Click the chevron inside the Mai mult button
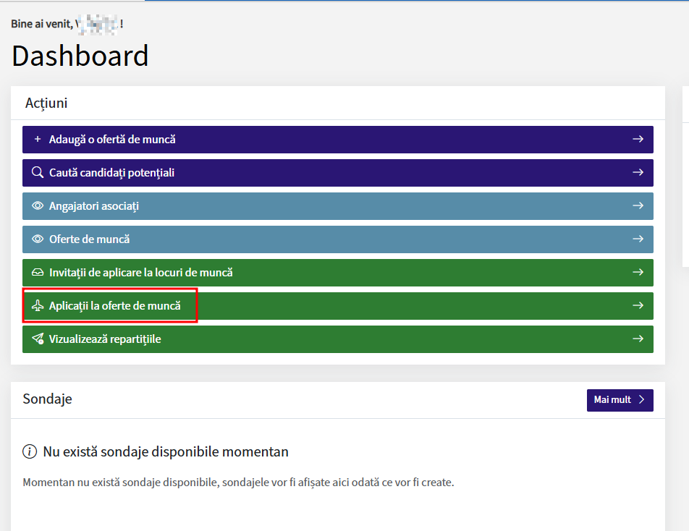Image resolution: width=689 pixels, height=531 pixels. pos(641,400)
